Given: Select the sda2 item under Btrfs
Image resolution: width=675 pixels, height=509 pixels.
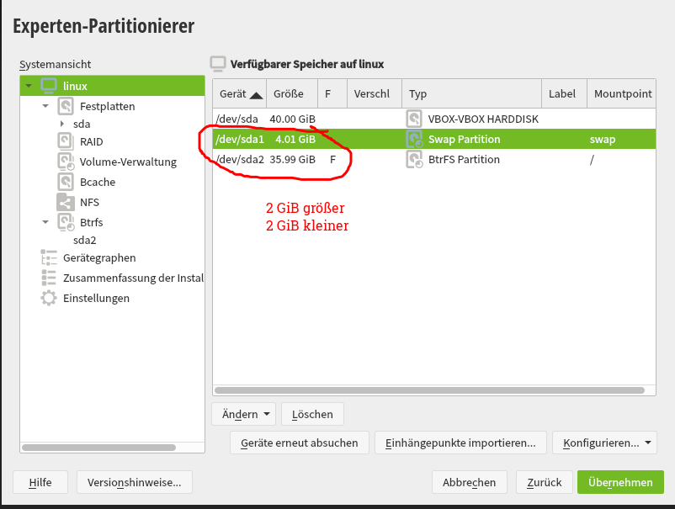Looking at the screenshot, I should 85,240.
